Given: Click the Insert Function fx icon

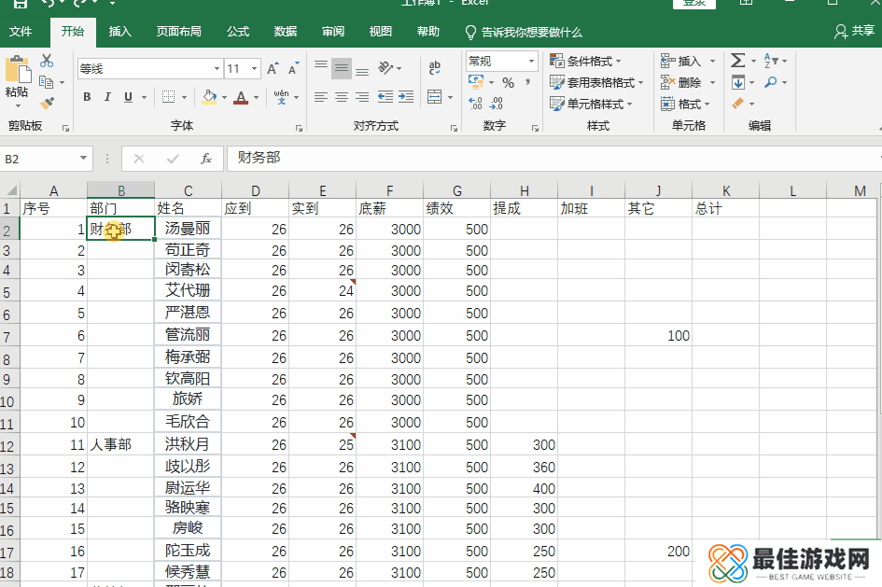Looking at the screenshot, I should pyautogui.click(x=205, y=159).
